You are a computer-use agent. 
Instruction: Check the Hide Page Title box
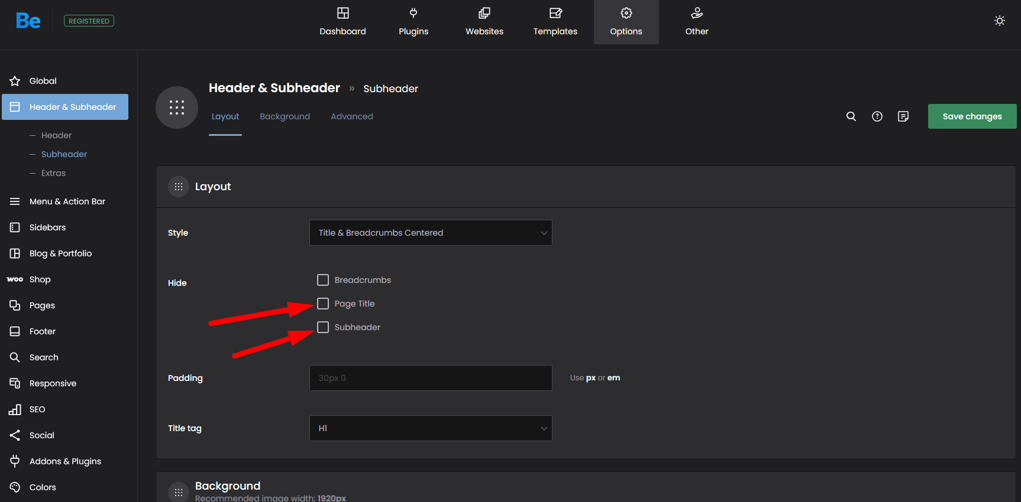click(x=323, y=304)
